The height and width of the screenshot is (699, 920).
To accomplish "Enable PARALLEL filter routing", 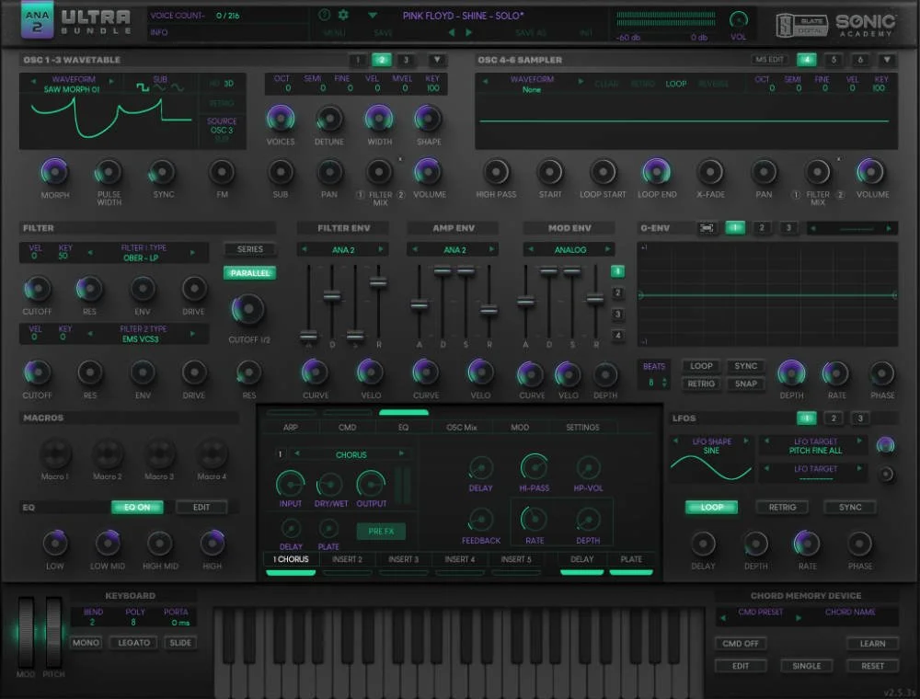I will point(250,272).
